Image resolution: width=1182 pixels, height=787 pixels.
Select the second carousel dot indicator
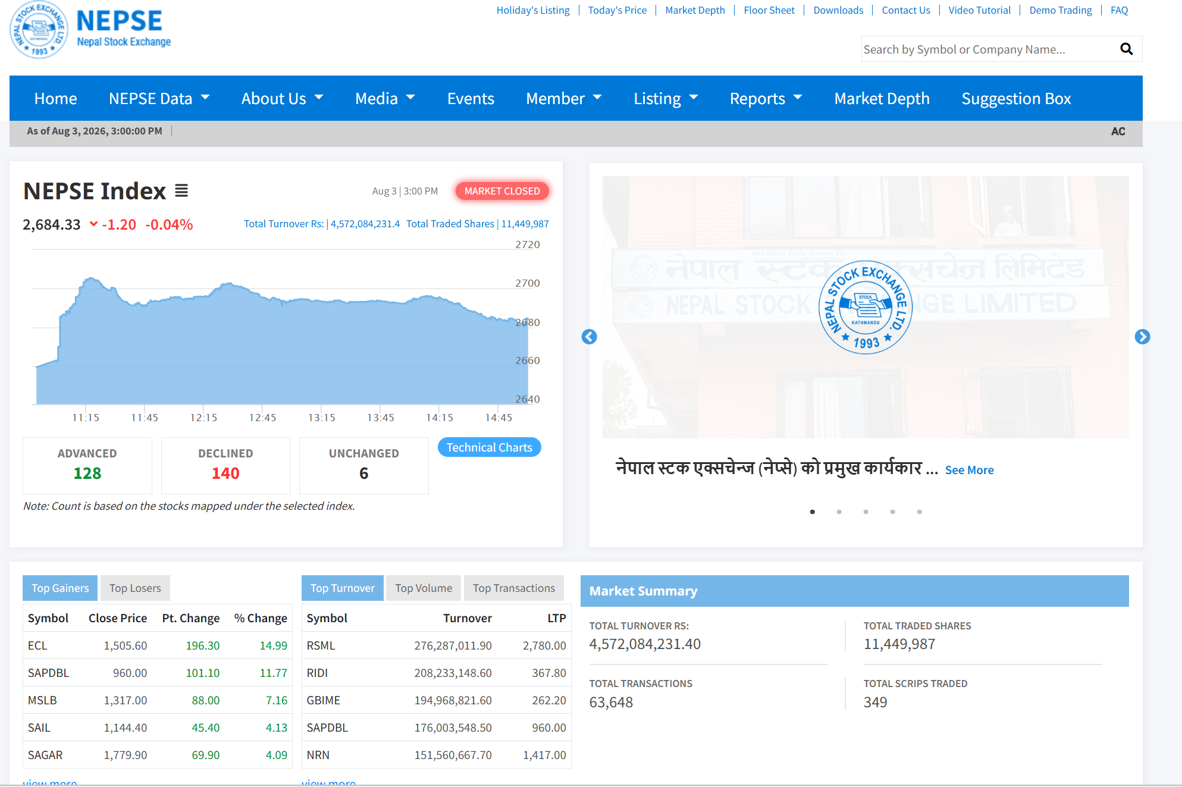[839, 512]
